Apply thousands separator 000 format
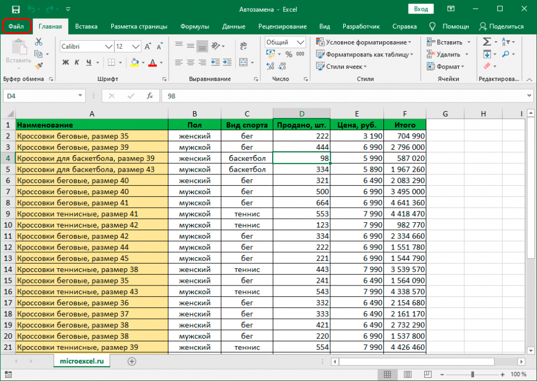Image resolution: width=537 pixels, height=381 pixels. [x=300, y=54]
